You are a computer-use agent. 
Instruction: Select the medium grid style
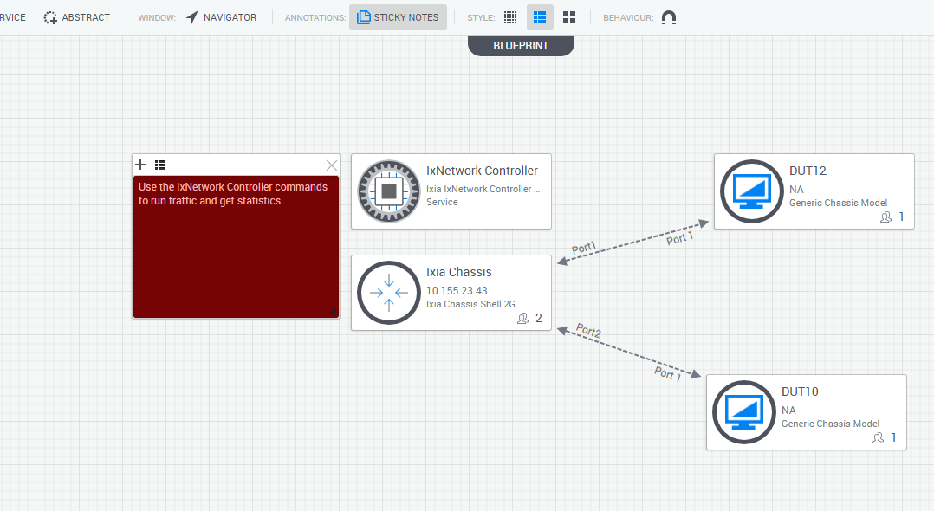coord(540,17)
